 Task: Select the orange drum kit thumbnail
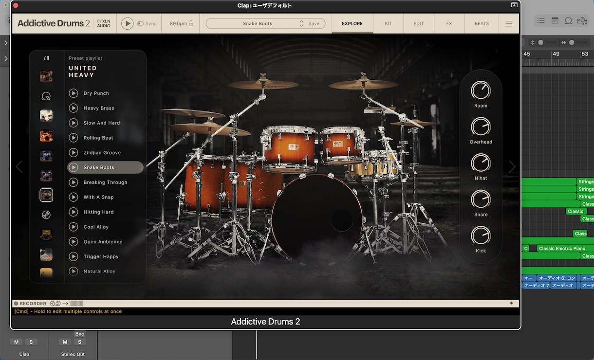point(46,136)
